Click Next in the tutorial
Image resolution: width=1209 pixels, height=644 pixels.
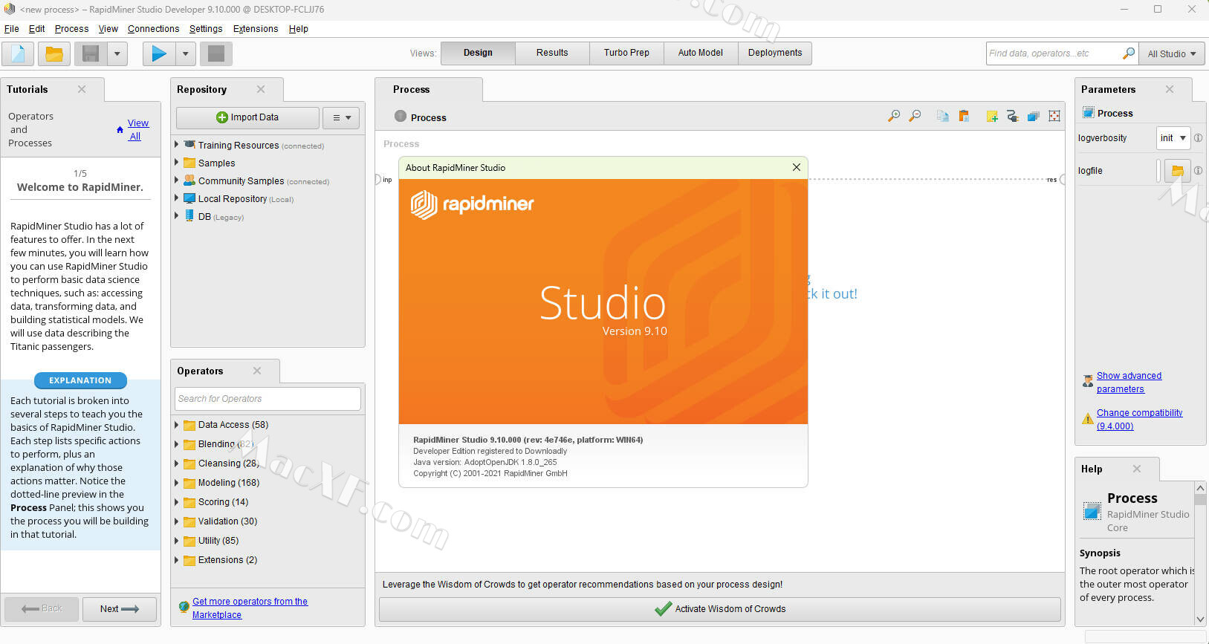point(120,609)
